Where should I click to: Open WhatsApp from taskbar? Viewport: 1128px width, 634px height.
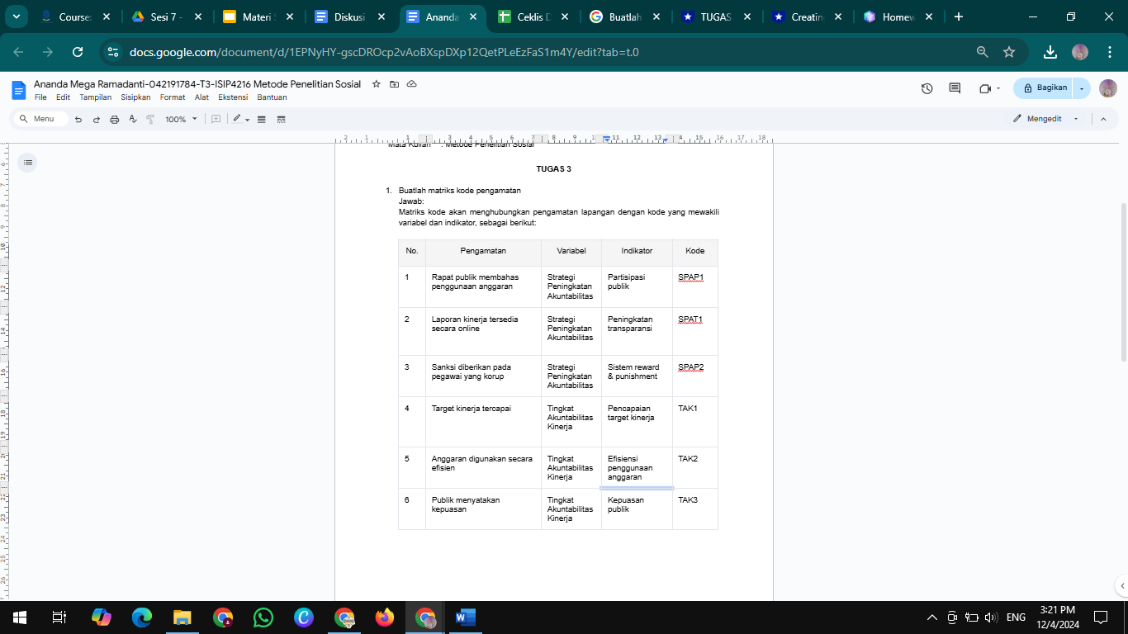point(263,617)
